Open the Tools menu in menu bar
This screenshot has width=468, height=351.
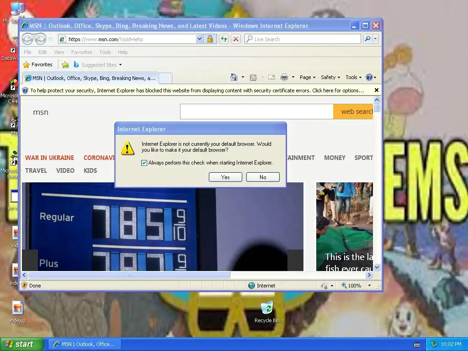click(105, 52)
